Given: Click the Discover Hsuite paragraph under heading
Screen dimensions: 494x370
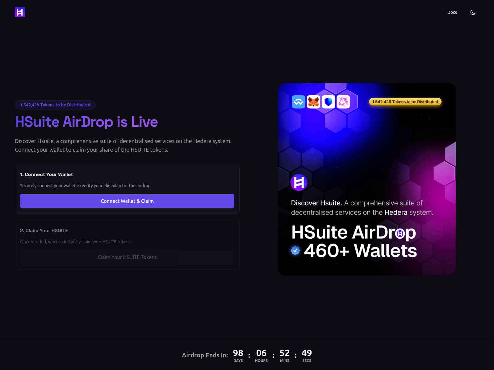Looking at the screenshot, I should point(123,145).
